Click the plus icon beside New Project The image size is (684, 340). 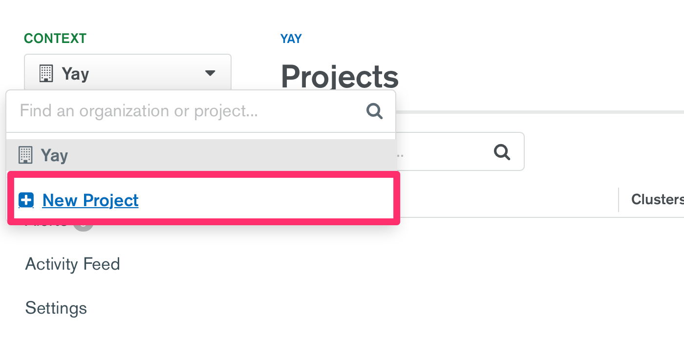point(25,200)
